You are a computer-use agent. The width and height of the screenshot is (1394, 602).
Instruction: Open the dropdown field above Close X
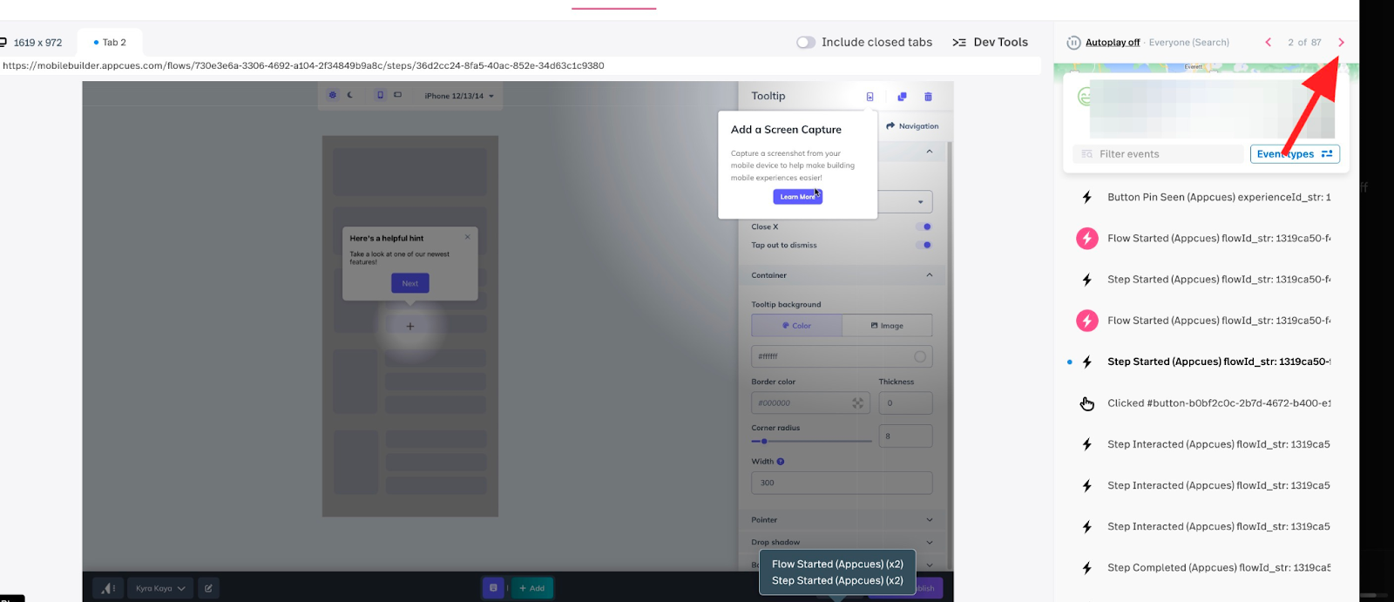pos(904,202)
